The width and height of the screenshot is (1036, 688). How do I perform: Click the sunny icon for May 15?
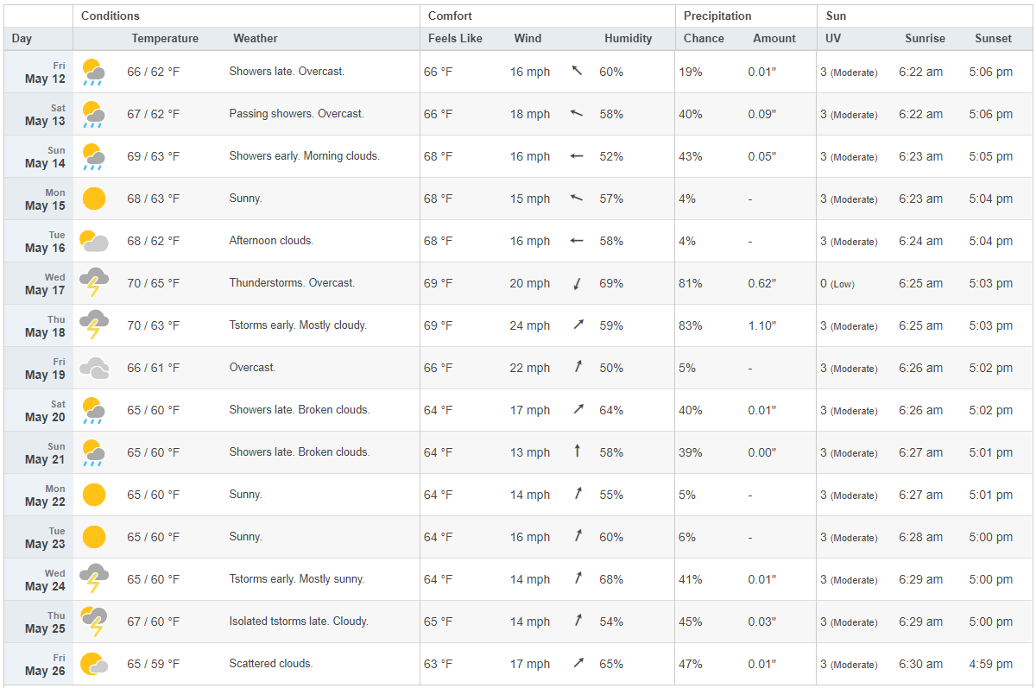coord(93,199)
